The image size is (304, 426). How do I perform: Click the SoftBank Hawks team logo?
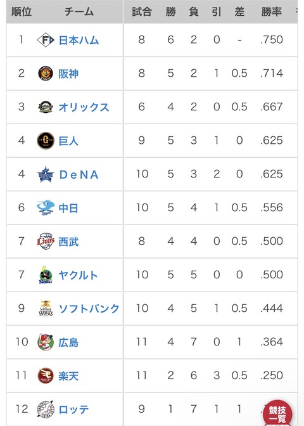(x=46, y=308)
